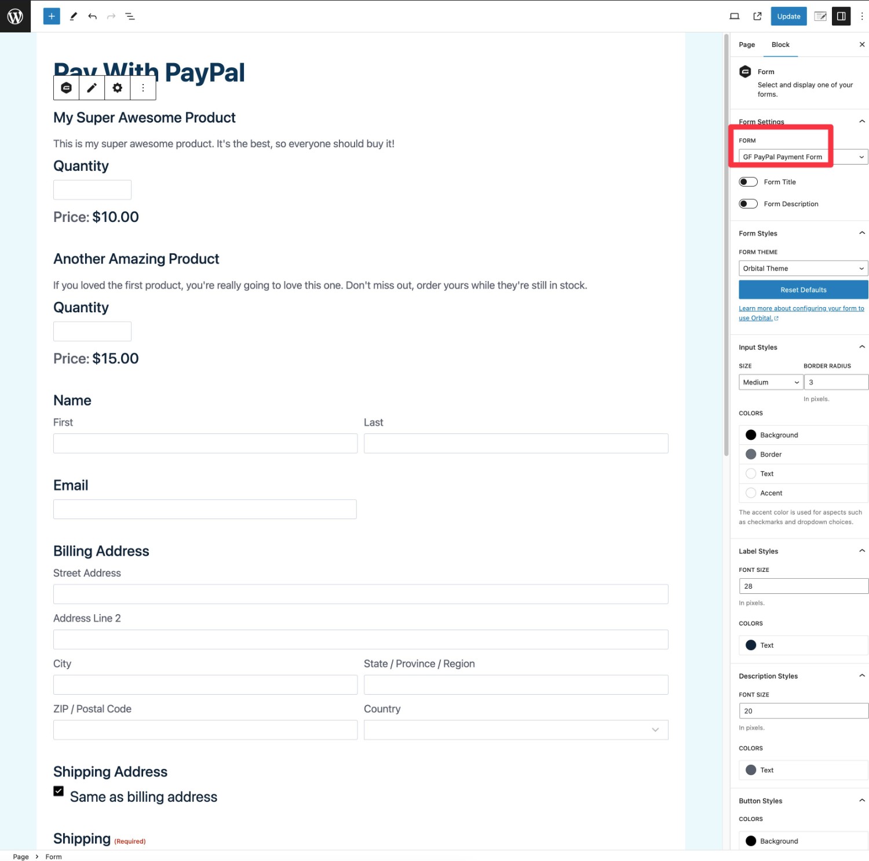Click the Pay With PayPal page title
Viewport: 869px width, 861px height.
(x=149, y=73)
